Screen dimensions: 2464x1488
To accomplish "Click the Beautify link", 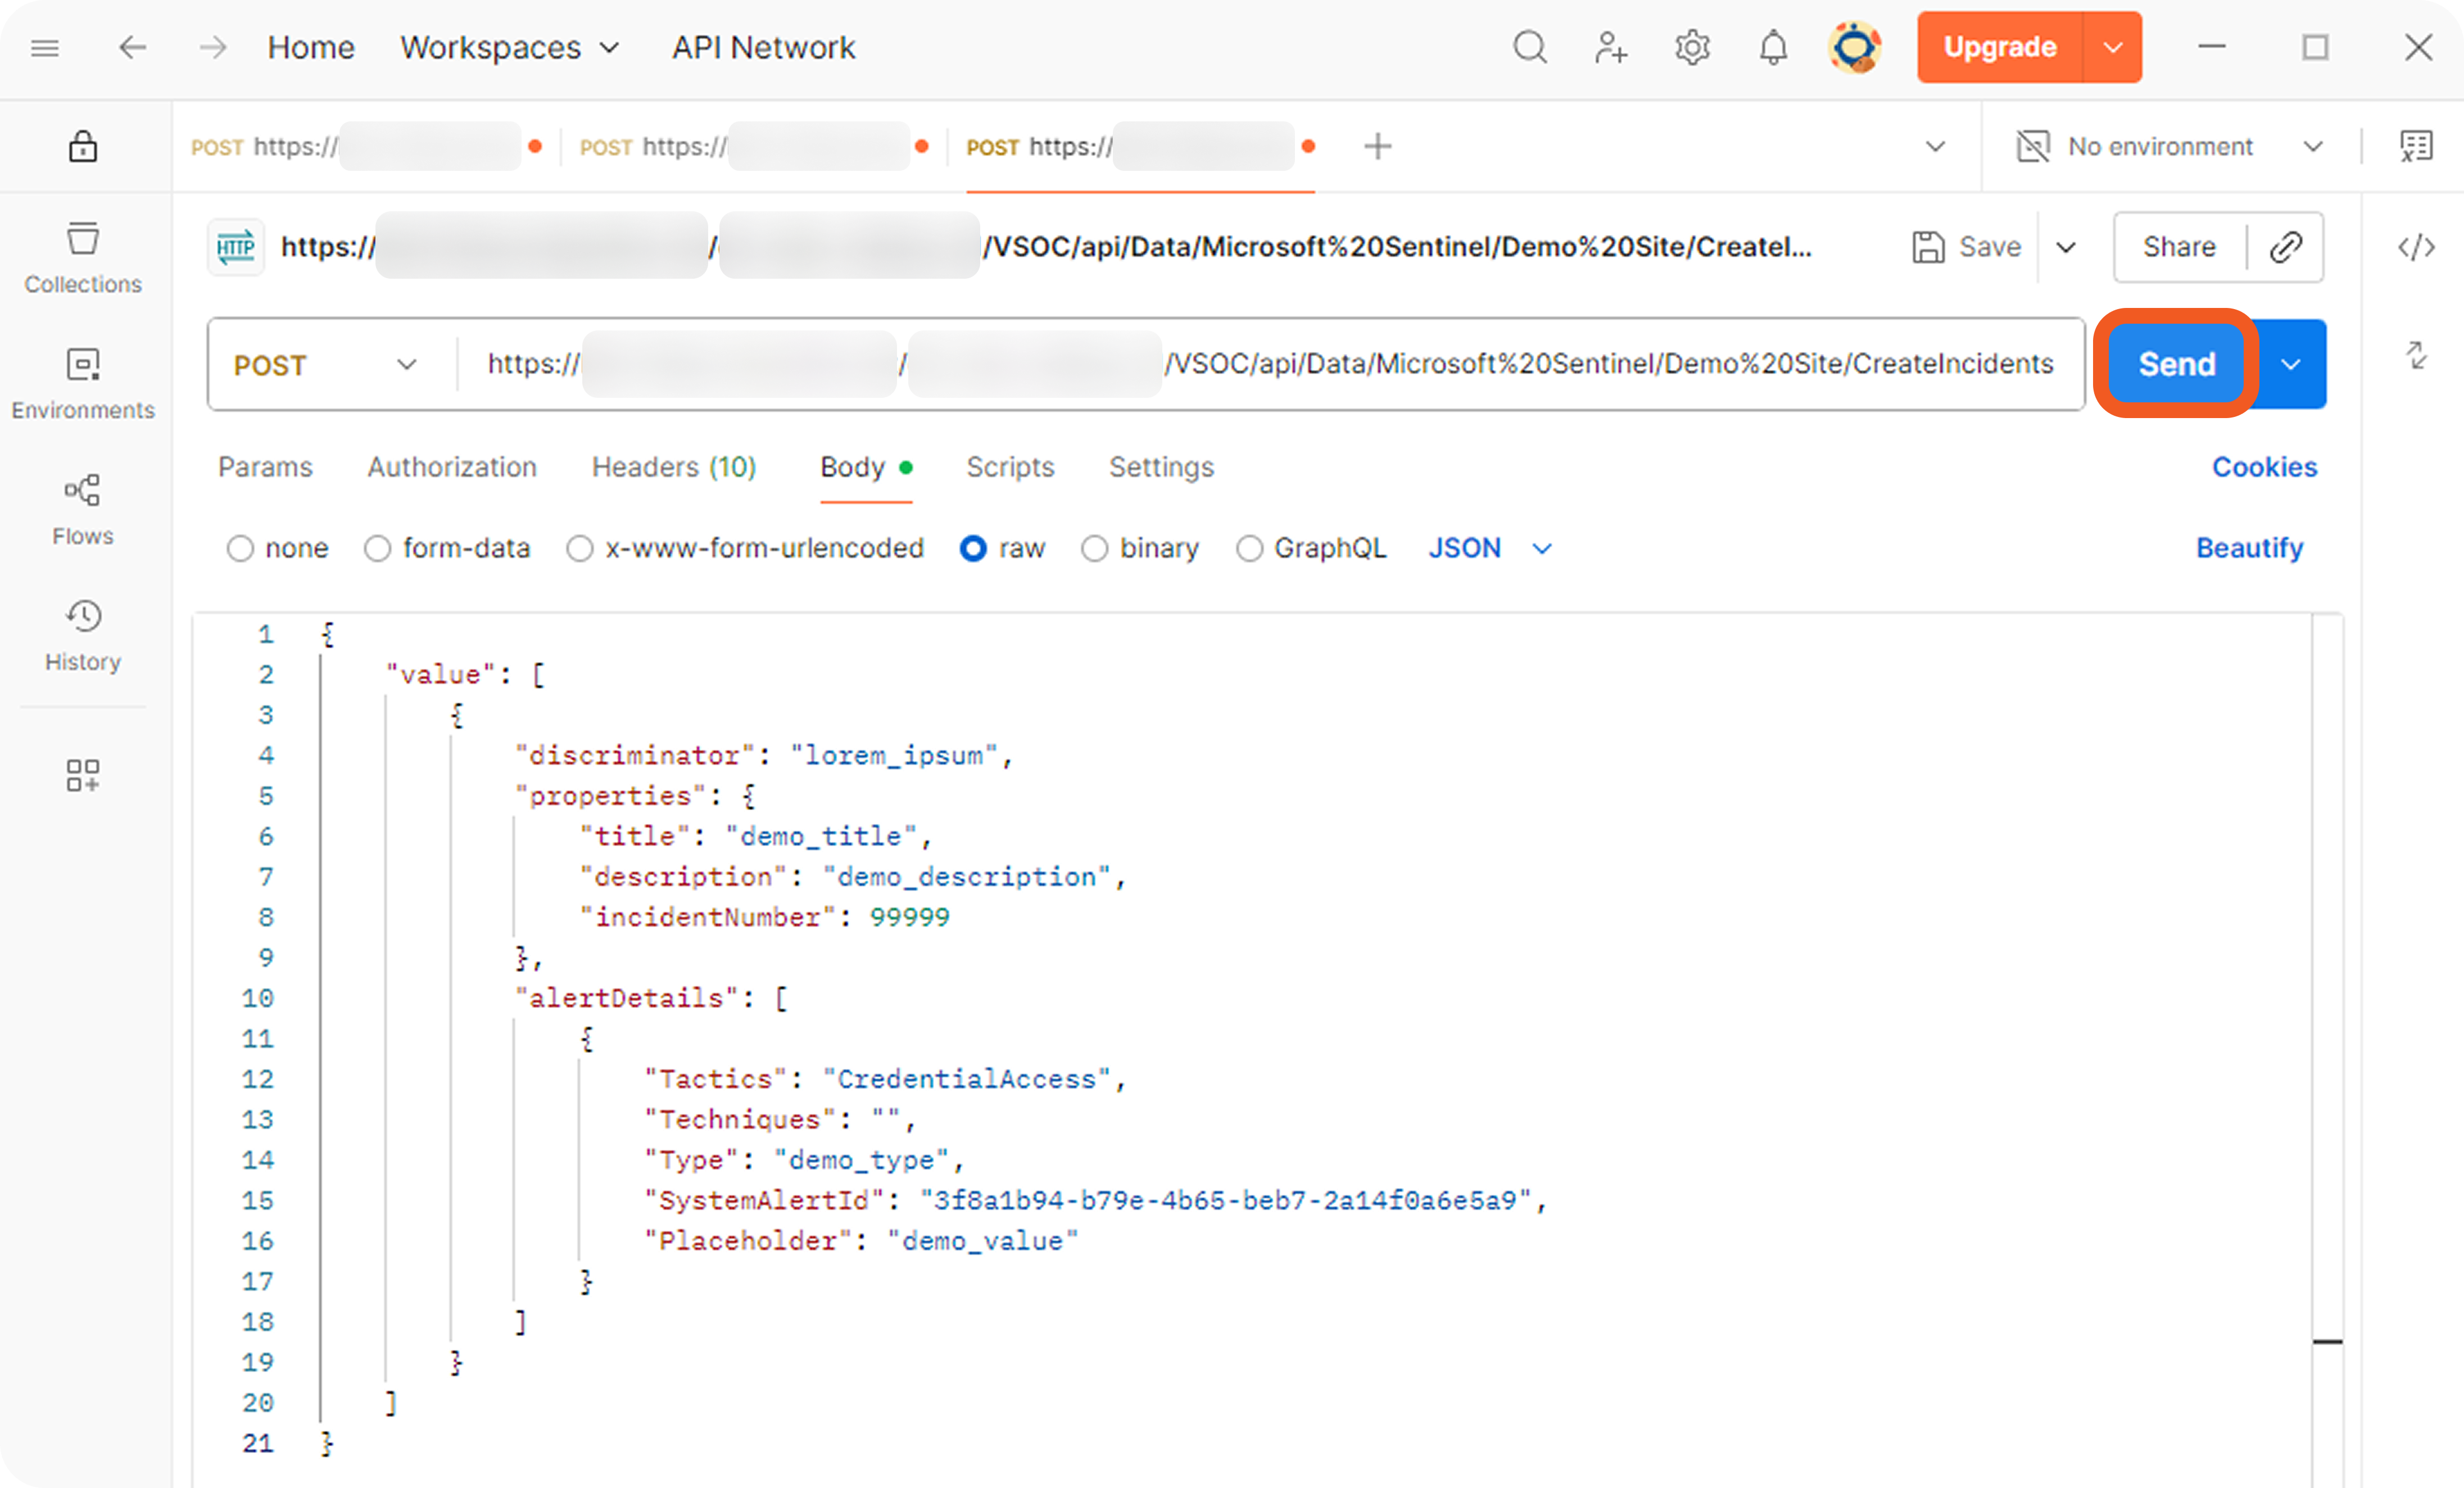I will click(2249, 548).
